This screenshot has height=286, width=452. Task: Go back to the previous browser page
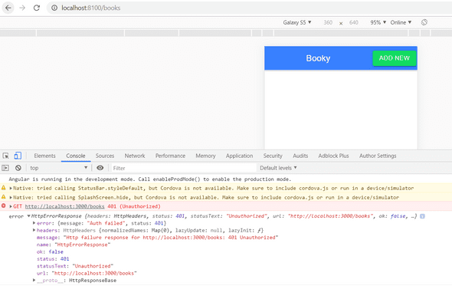tap(8, 8)
